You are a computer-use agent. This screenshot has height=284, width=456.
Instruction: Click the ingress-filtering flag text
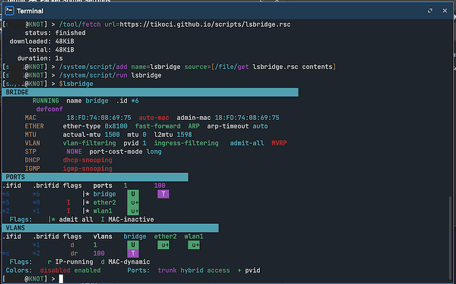[186, 143]
